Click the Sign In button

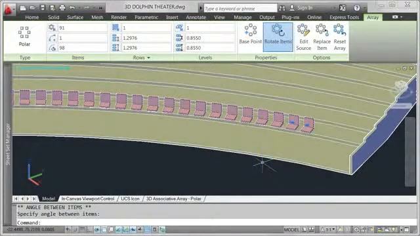click(301, 8)
